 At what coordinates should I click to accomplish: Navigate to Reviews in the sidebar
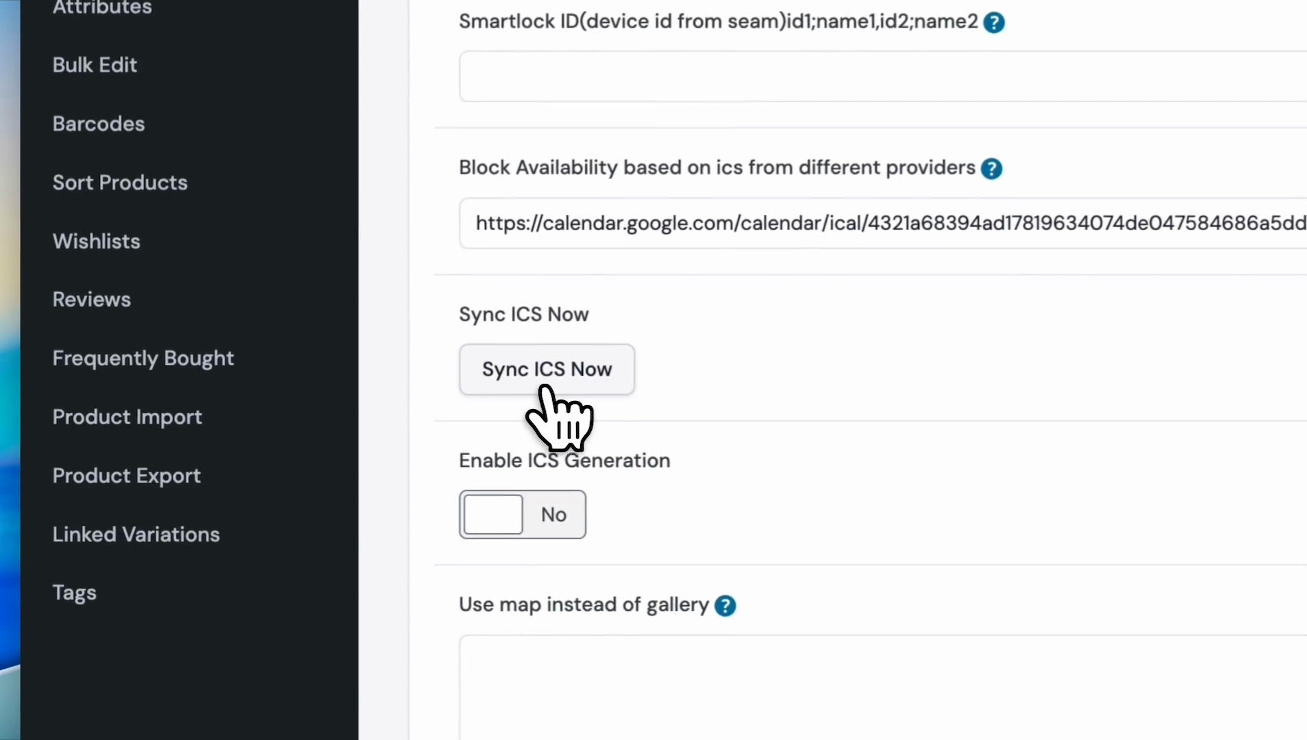[92, 299]
